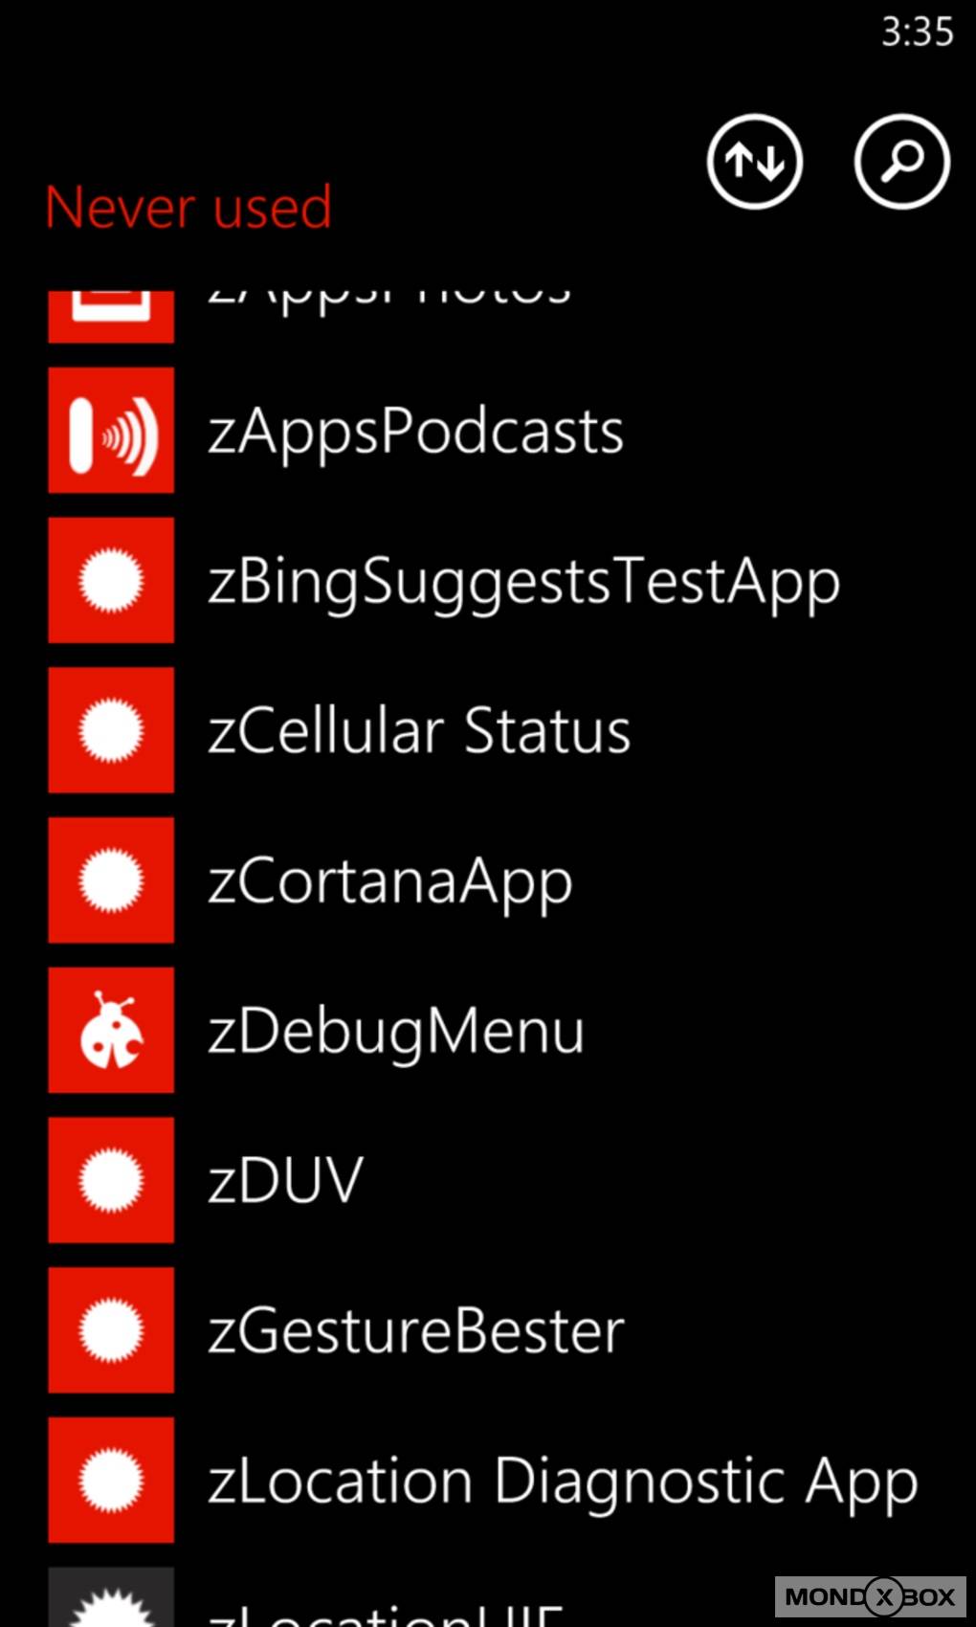Tap the zCellular Status tile icon
This screenshot has height=1627, width=976.
click(x=111, y=730)
